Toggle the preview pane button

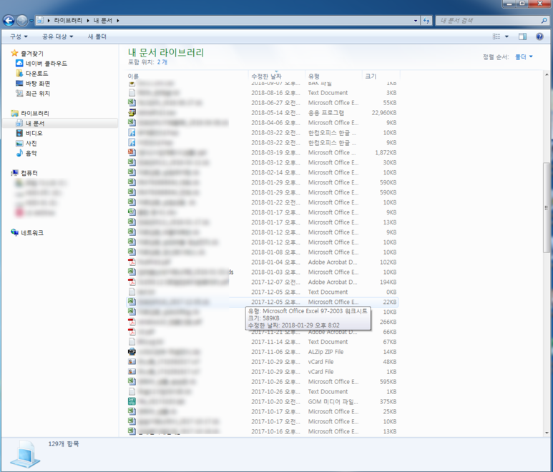[522, 36]
